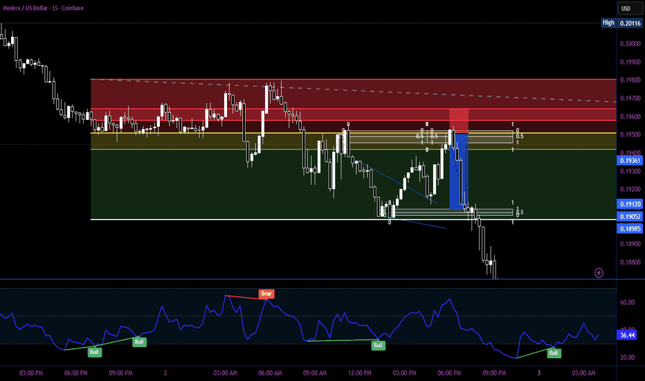Click the leftmost Bull label on RSI

[95, 352]
